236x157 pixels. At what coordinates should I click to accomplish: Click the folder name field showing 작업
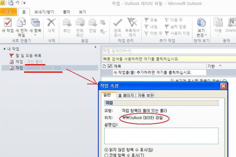[x=161, y=103]
